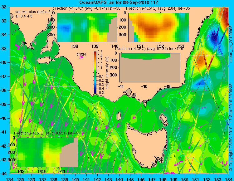Image resolution: width=234 pixels, height=181 pixels.
Task: Click the white lat=-38 section line on the map
Action: point(60,86)
